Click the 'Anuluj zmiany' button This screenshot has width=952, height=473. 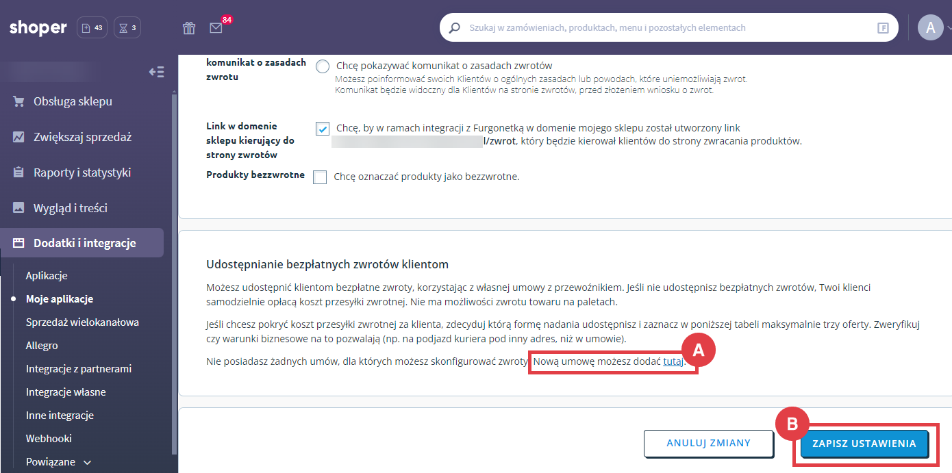coord(708,444)
